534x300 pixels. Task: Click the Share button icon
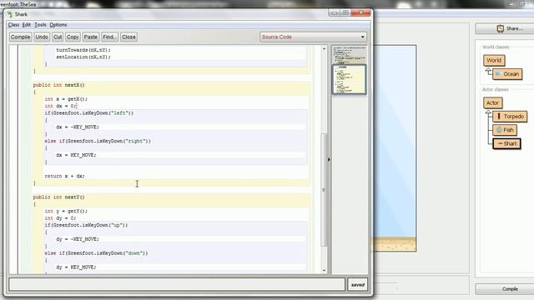pyautogui.click(x=500, y=29)
